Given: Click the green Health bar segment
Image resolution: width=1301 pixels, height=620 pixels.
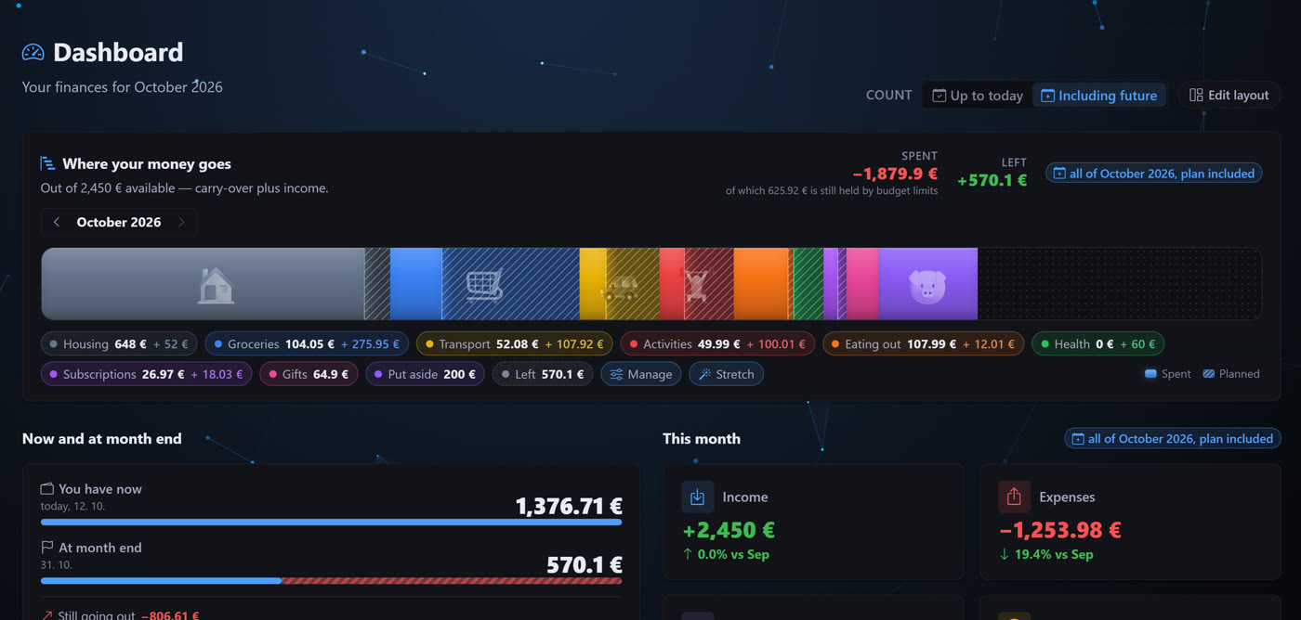Looking at the screenshot, I should click(x=808, y=284).
